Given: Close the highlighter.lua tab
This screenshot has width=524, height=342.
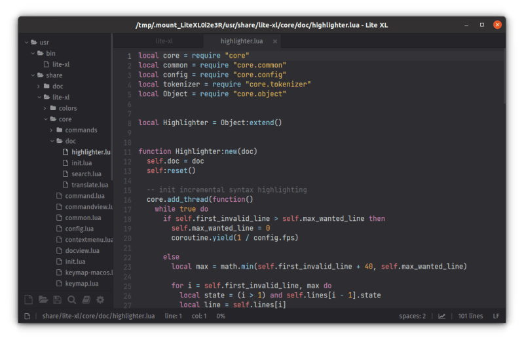Looking at the screenshot, I should coord(275,41).
